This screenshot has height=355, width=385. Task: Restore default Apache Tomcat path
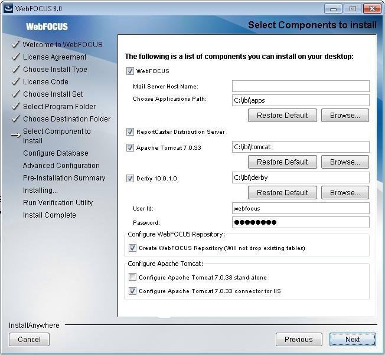pos(282,162)
